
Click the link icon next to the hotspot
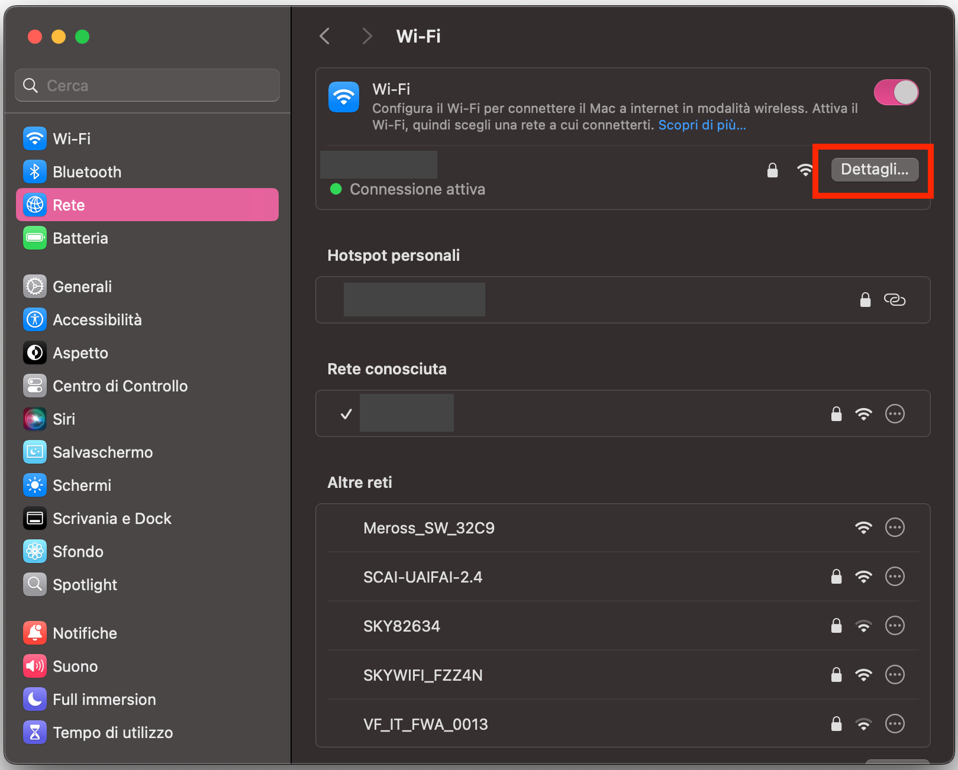point(895,300)
